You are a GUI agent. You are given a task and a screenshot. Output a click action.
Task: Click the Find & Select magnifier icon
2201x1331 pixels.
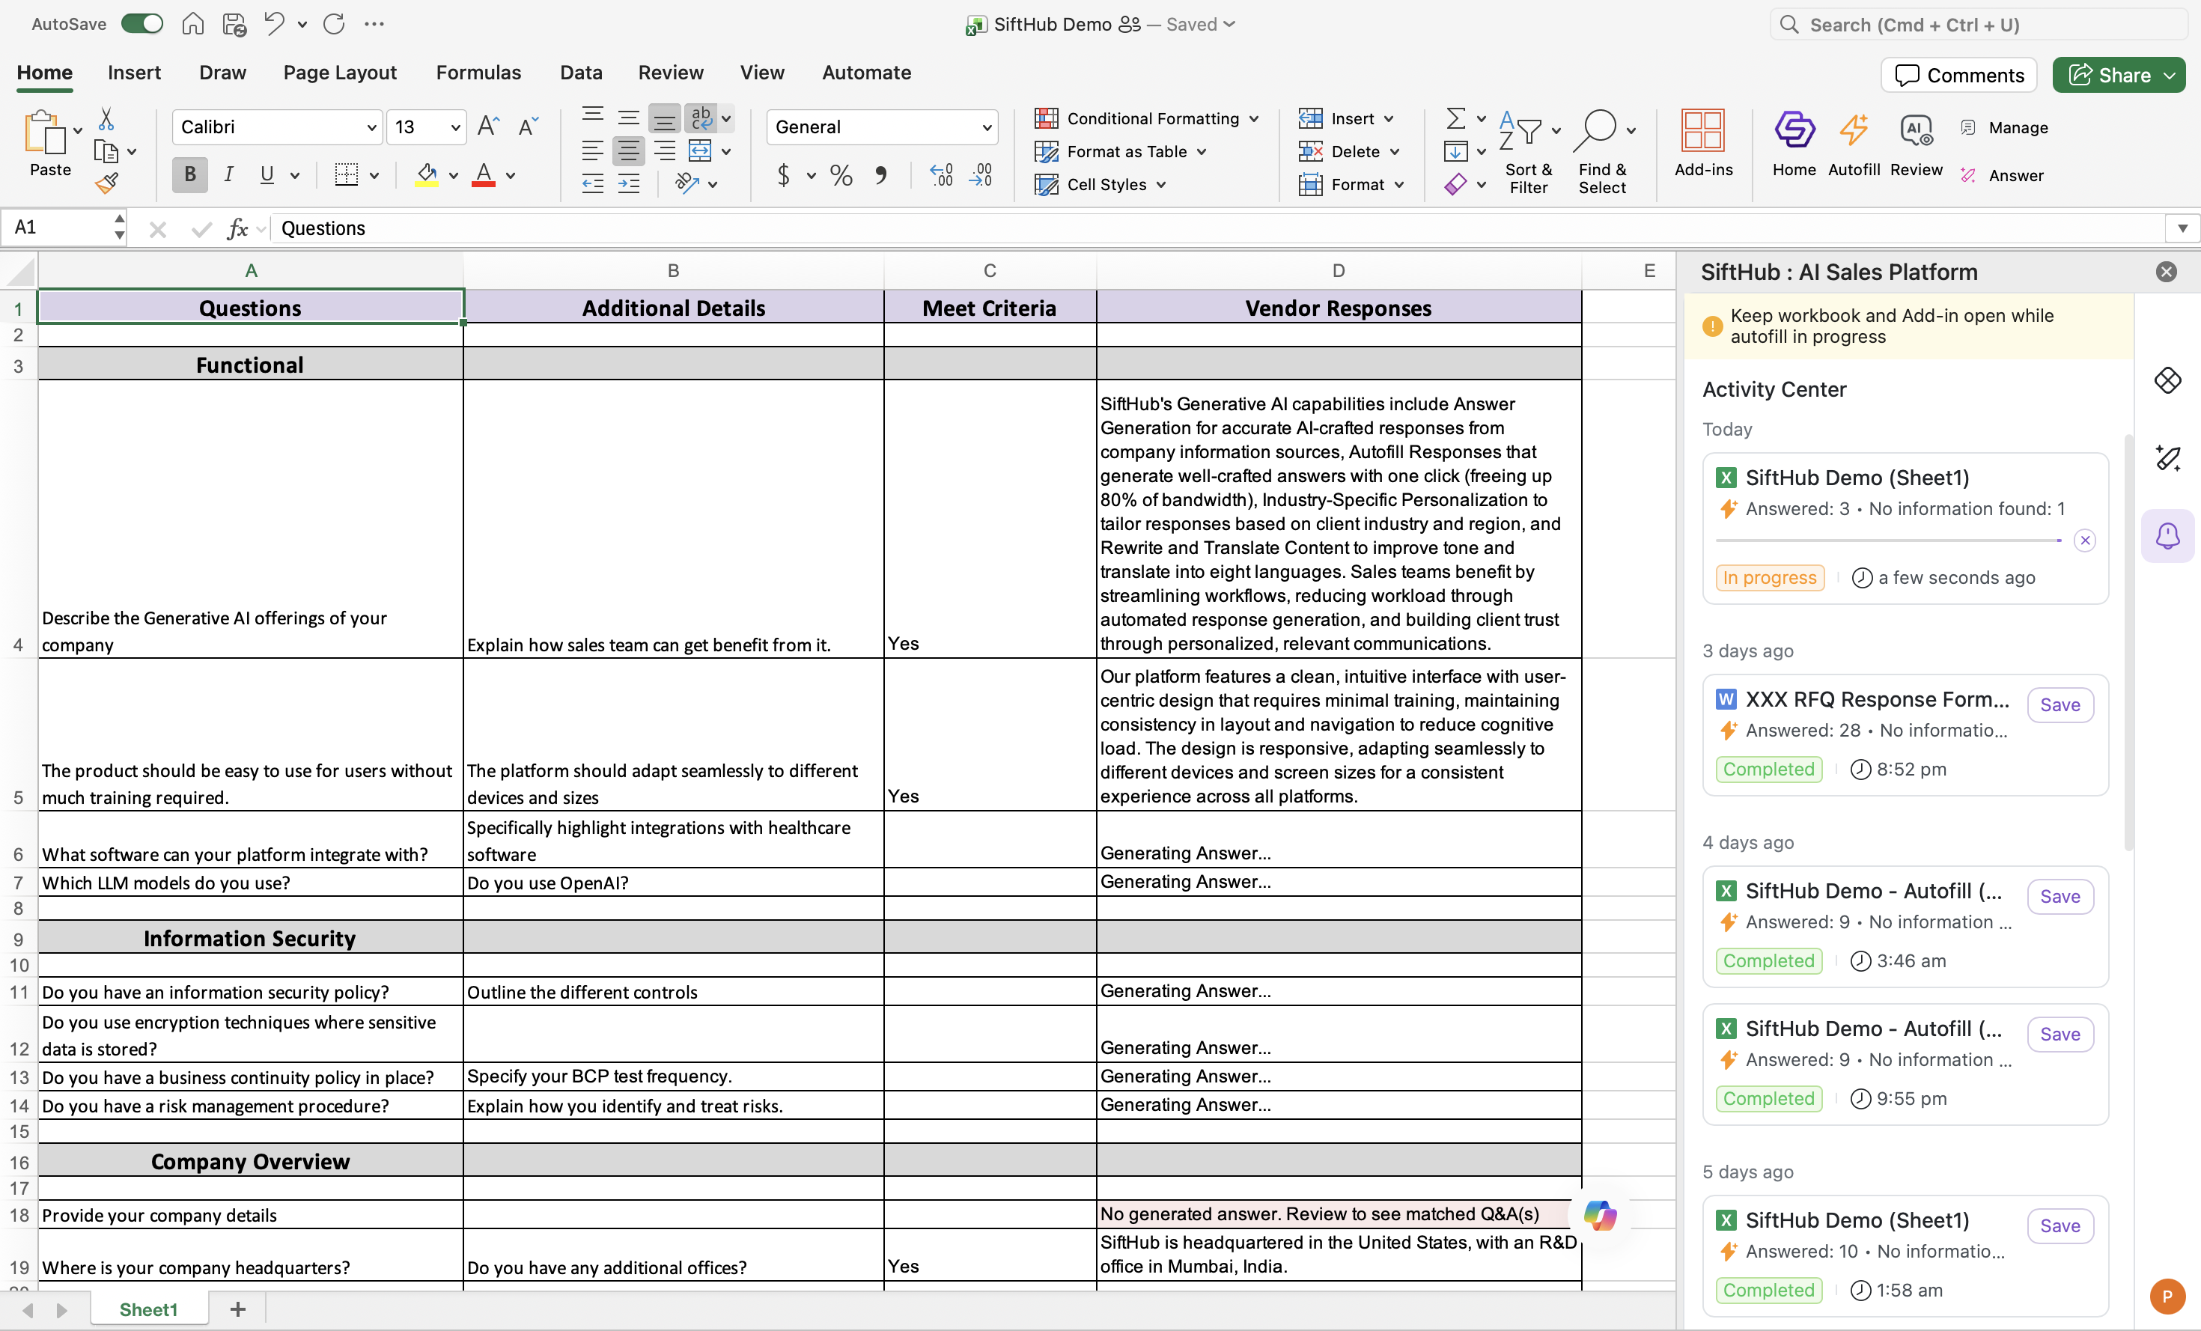coord(1596,130)
